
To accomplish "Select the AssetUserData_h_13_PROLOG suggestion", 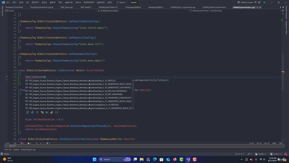I will pyautogui.click(x=79, y=81).
